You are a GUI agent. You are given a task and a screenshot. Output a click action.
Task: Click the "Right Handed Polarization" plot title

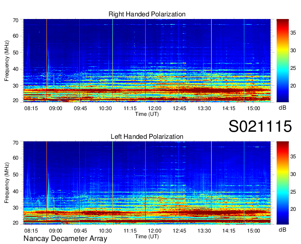click(x=147, y=14)
